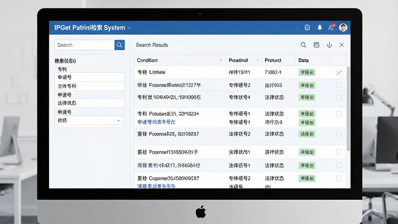Click green tag in the Foomre row
The image size is (398, 224).
click(x=307, y=85)
